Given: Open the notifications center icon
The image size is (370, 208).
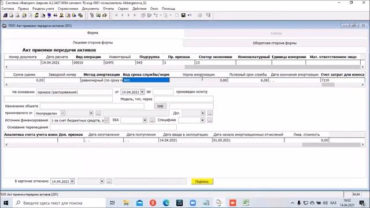Looking at the screenshot, I should [362, 203].
